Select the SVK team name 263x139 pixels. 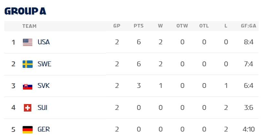(44, 86)
